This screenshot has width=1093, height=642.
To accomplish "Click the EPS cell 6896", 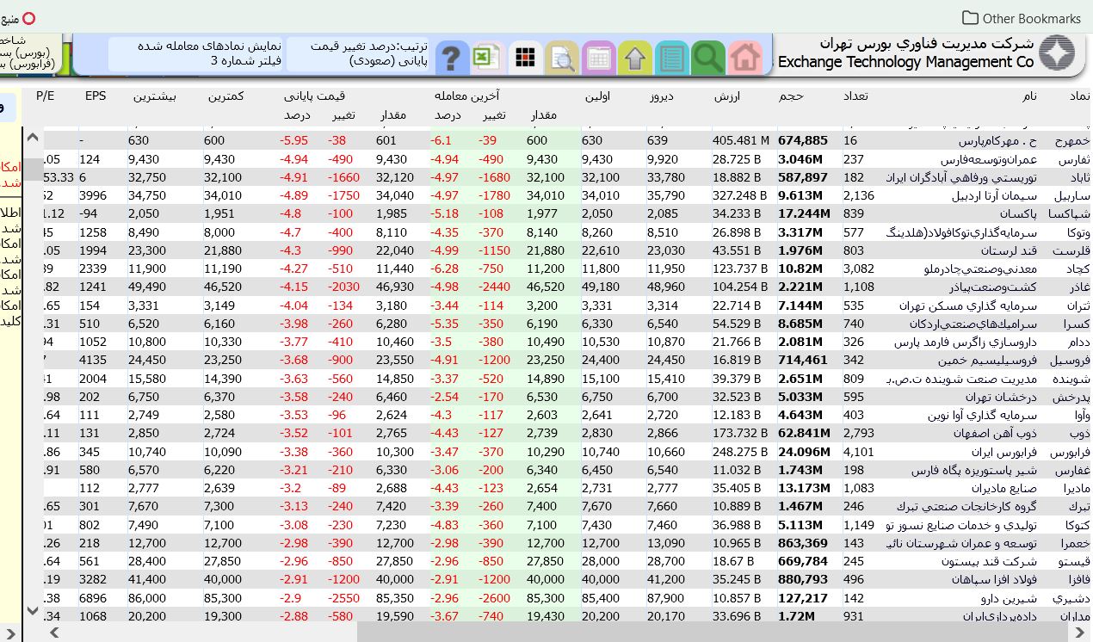I will point(93,598).
